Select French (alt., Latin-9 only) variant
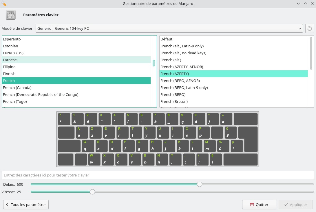The height and width of the screenshot is (212, 316). pyautogui.click(x=234, y=46)
